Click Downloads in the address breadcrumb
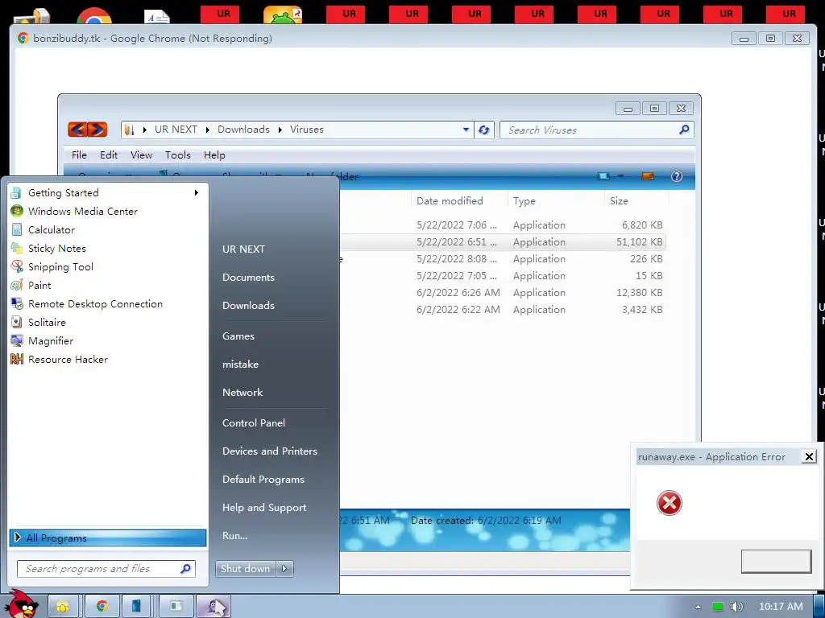 point(243,130)
